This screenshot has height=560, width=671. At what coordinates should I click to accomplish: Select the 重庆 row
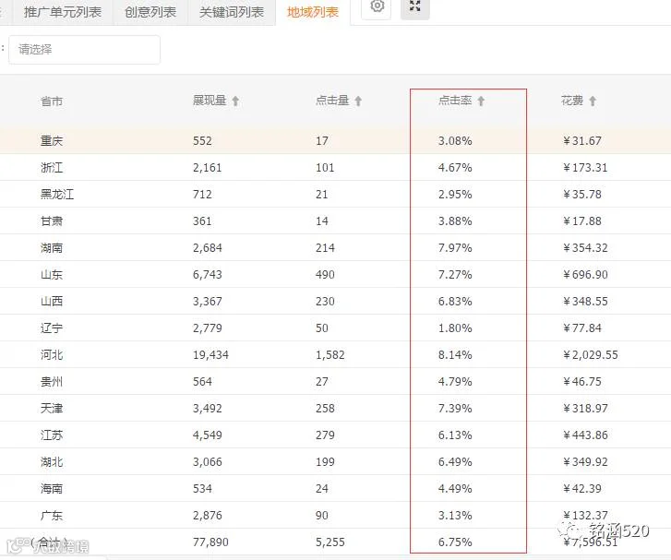coord(336,141)
